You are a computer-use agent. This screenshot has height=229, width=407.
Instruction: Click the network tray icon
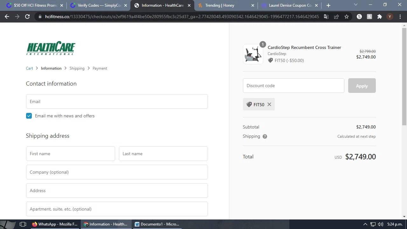(x=373, y=224)
